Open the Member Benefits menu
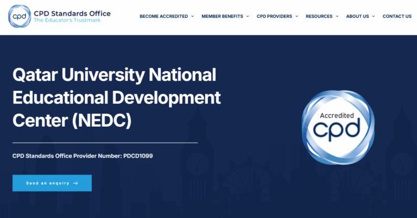Image resolution: width=417 pixels, height=218 pixels. point(222,16)
